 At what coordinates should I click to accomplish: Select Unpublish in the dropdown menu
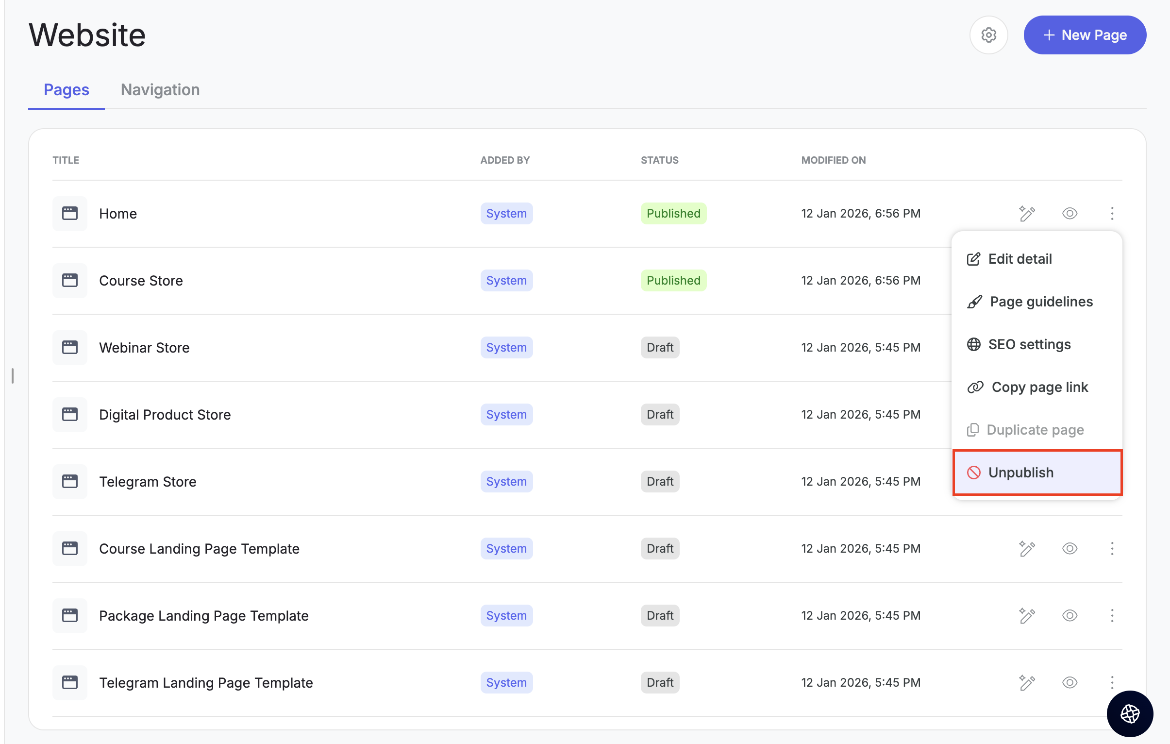(x=1020, y=473)
